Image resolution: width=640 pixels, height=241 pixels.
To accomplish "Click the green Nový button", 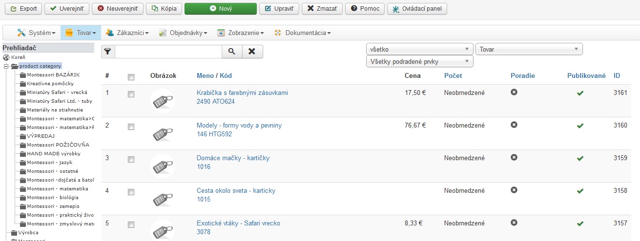I will (221, 9).
